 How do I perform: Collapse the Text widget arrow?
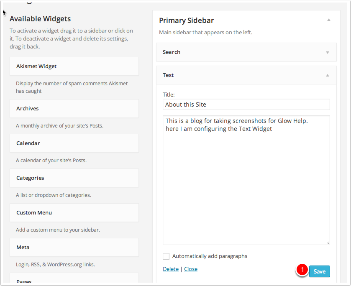(328, 75)
